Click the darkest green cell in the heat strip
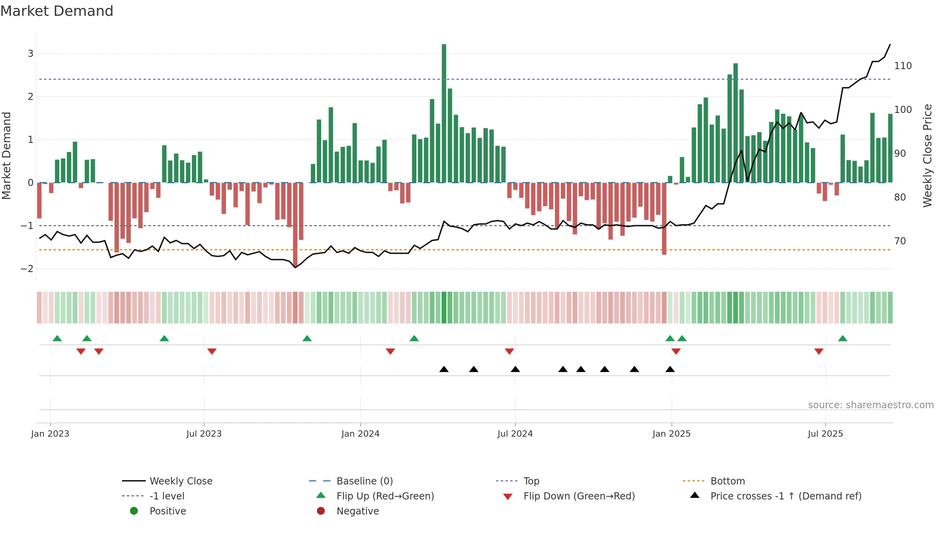The height and width of the screenshot is (533, 948). coord(444,308)
